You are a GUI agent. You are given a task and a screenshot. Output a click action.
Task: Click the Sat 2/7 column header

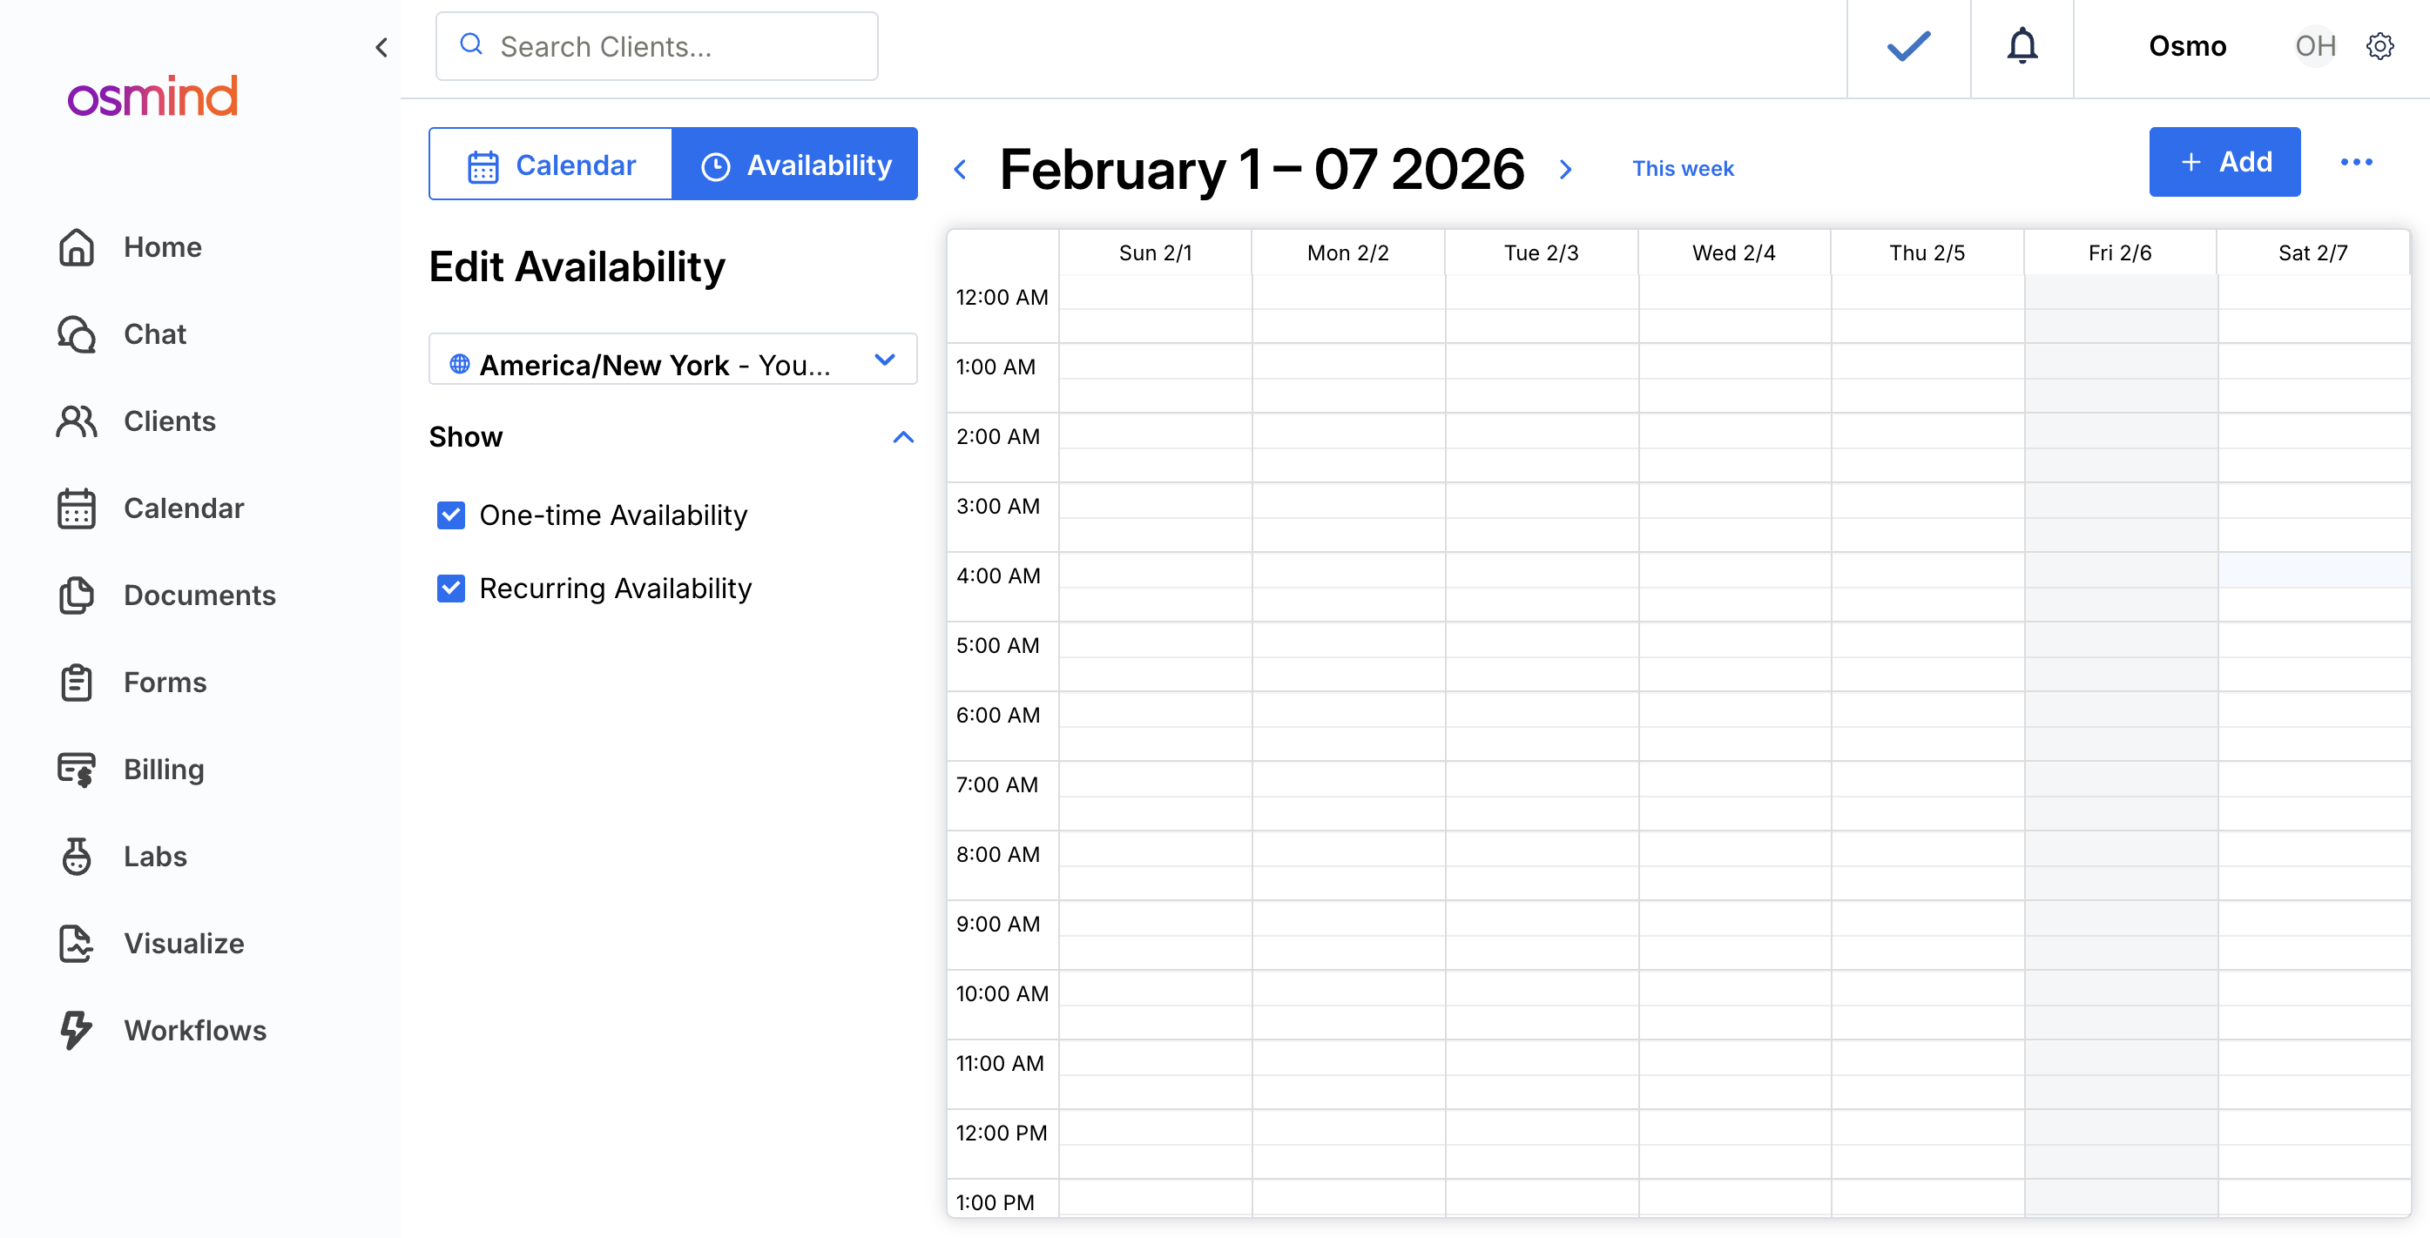click(2312, 252)
